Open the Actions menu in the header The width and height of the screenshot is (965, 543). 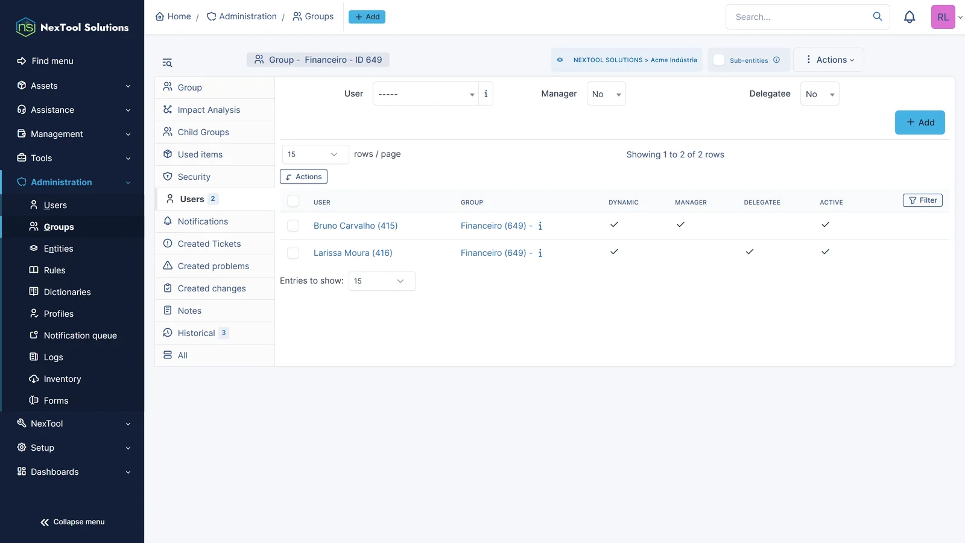pos(829,60)
